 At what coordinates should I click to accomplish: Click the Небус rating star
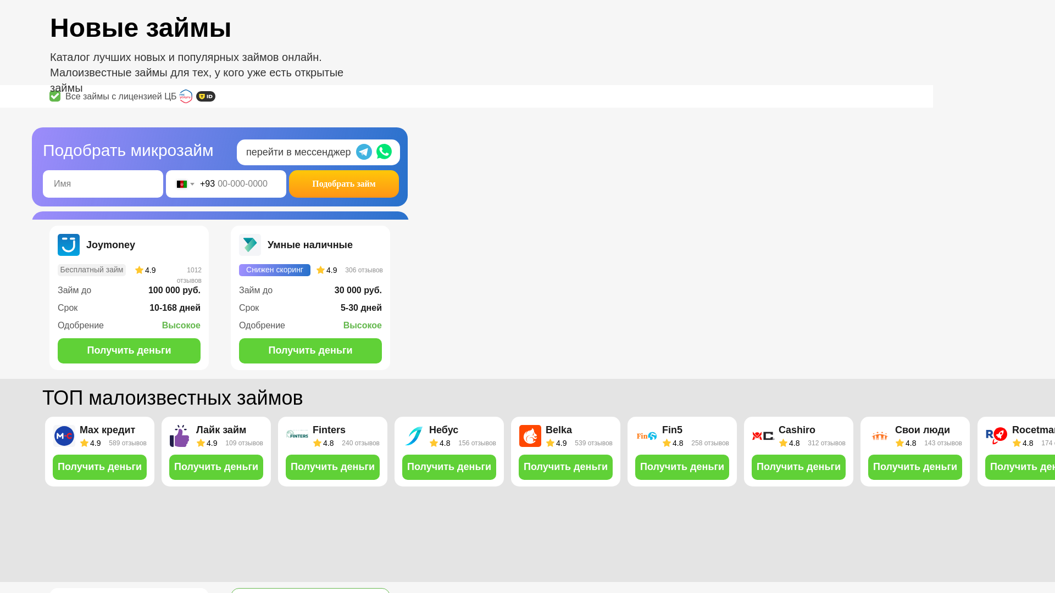point(434,443)
